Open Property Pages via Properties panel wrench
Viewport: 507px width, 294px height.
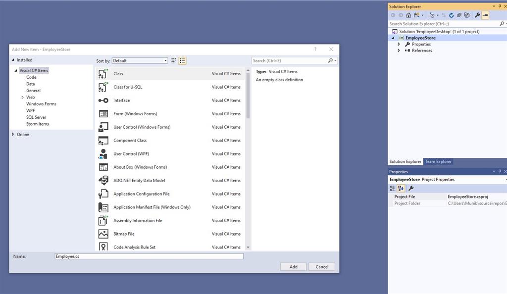[x=410, y=188]
